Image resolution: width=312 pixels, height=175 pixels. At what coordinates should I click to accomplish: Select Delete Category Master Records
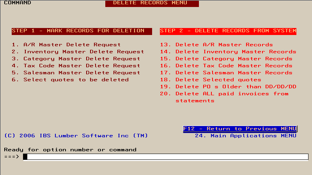click(x=226, y=59)
